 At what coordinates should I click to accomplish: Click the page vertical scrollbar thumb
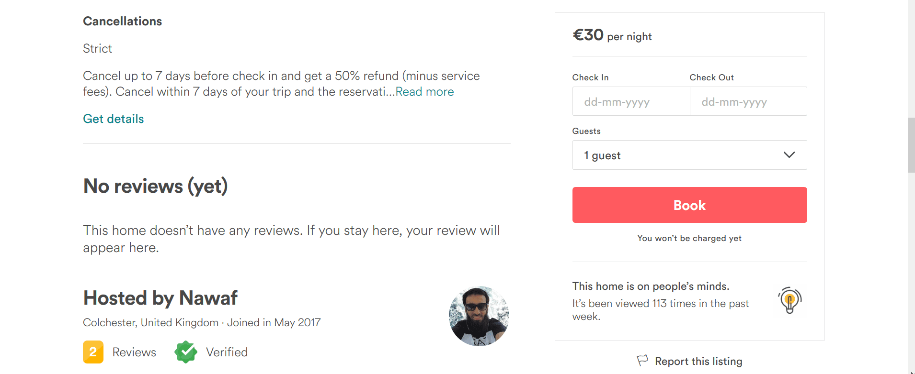(x=911, y=145)
